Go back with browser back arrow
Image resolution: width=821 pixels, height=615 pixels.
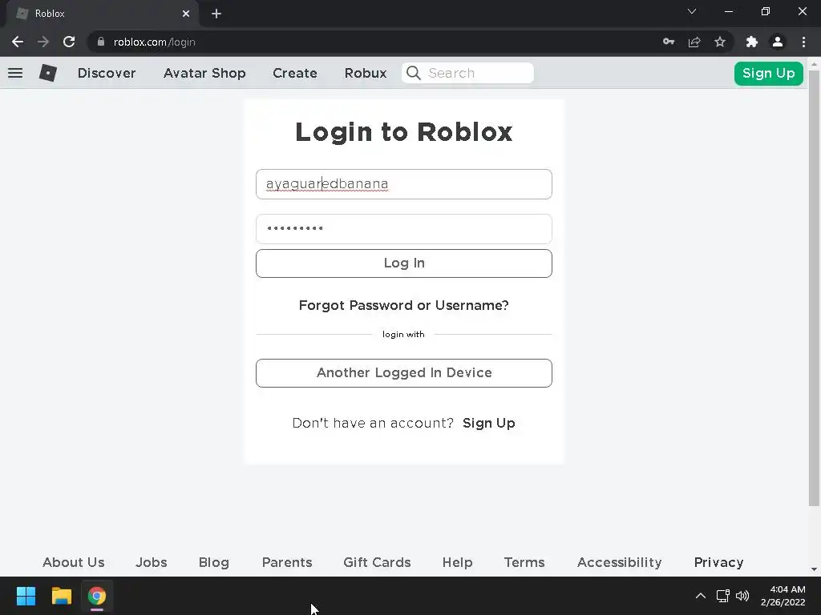pyautogui.click(x=18, y=42)
